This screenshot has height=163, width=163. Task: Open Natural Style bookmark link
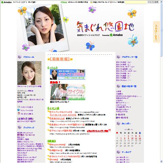coord(22,155)
